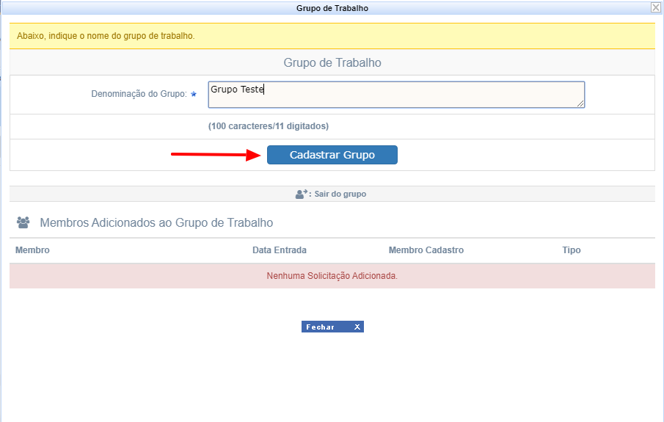
Task: Click the Sair do grupo text link
Action: coord(340,194)
